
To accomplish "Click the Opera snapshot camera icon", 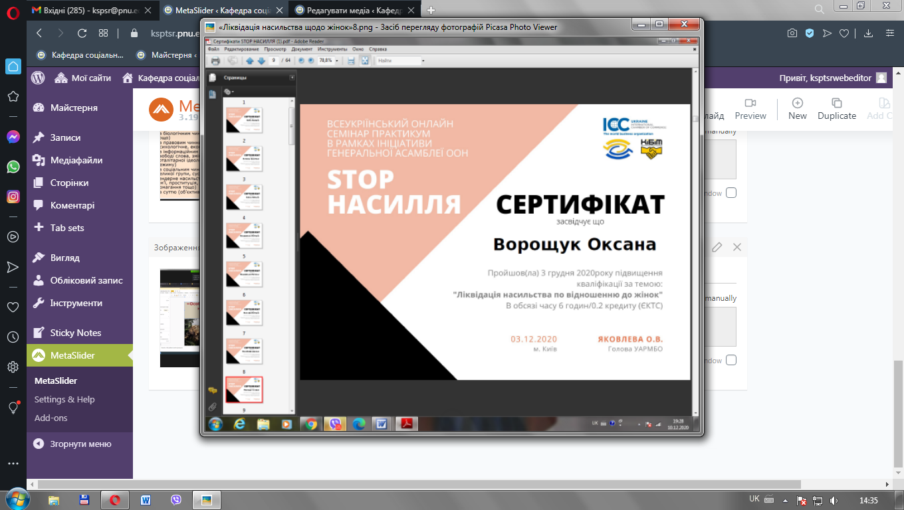I will pos(792,33).
